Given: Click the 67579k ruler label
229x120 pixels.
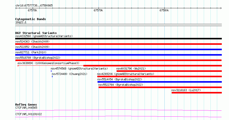Looking at the screenshot, I should pyautogui.click(x=98, y=10).
